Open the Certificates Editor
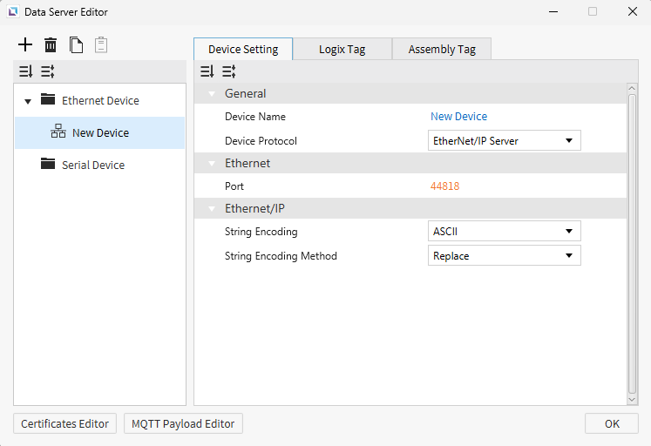The height and width of the screenshot is (446, 651). click(x=64, y=423)
